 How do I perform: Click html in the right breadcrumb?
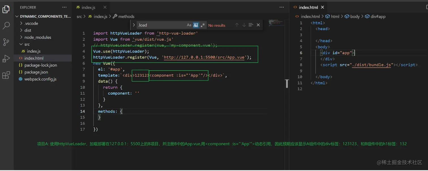(332, 16)
